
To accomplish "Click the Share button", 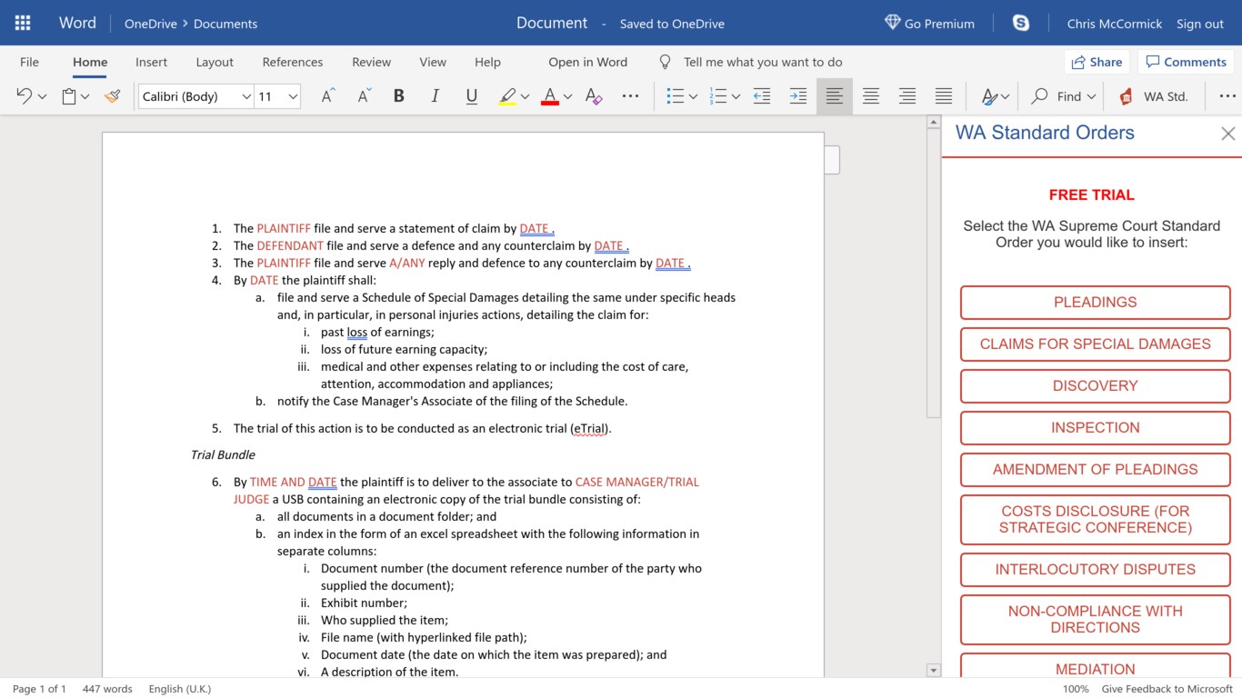I will [1097, 62].
